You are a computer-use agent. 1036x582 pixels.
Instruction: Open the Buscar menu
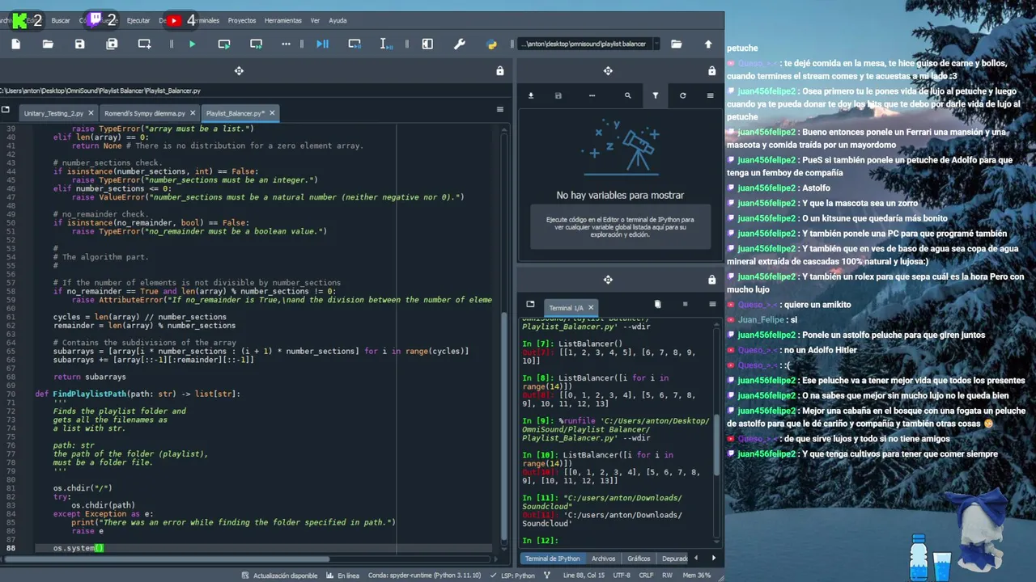(61, 20)
